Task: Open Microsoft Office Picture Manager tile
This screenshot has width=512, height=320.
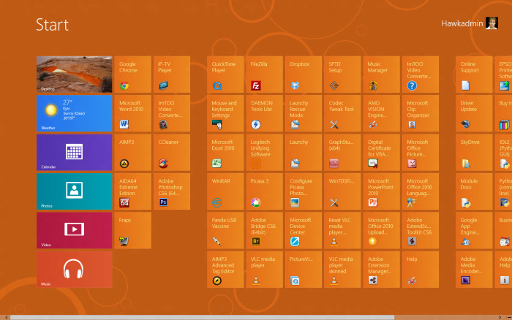Action: coord(421,153)
